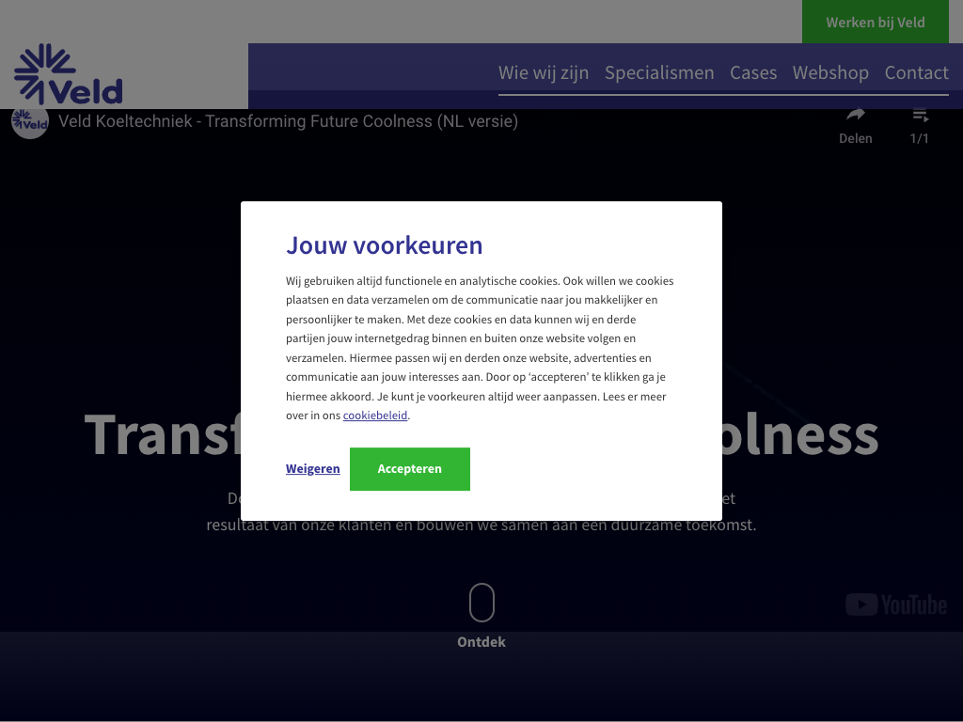Open the Cases menu item
Viewport: 963px width, 722px height.
[x=753, y=72]
